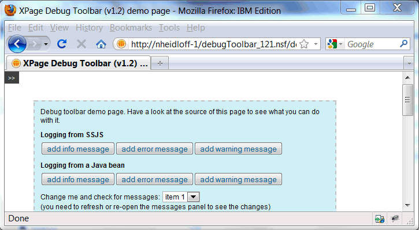Click the Change me and check label
Image resolution: width=419 pixels, height=230 pixels.
(x=100, y=197)
